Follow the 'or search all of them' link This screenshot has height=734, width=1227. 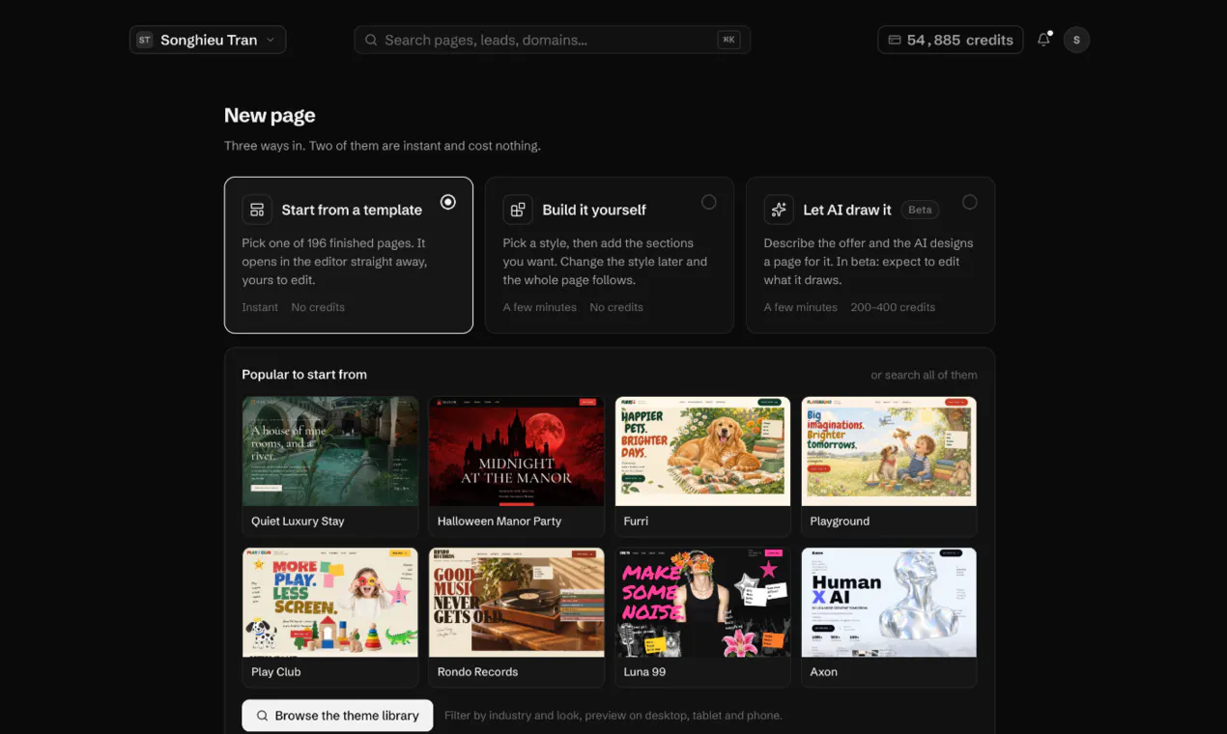coord(924,375)
